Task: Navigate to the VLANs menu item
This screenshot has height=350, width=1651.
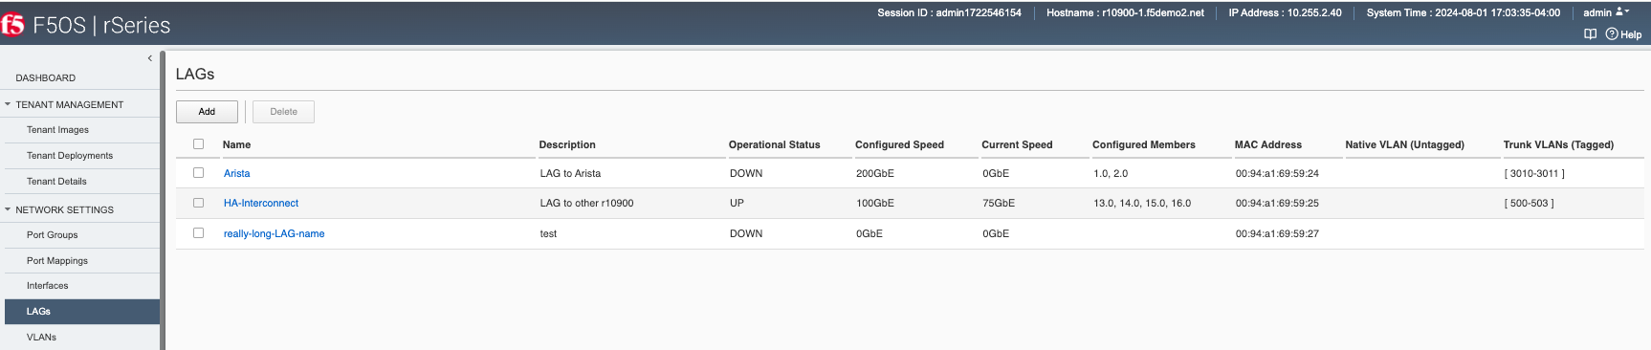Action: (42, 337)
